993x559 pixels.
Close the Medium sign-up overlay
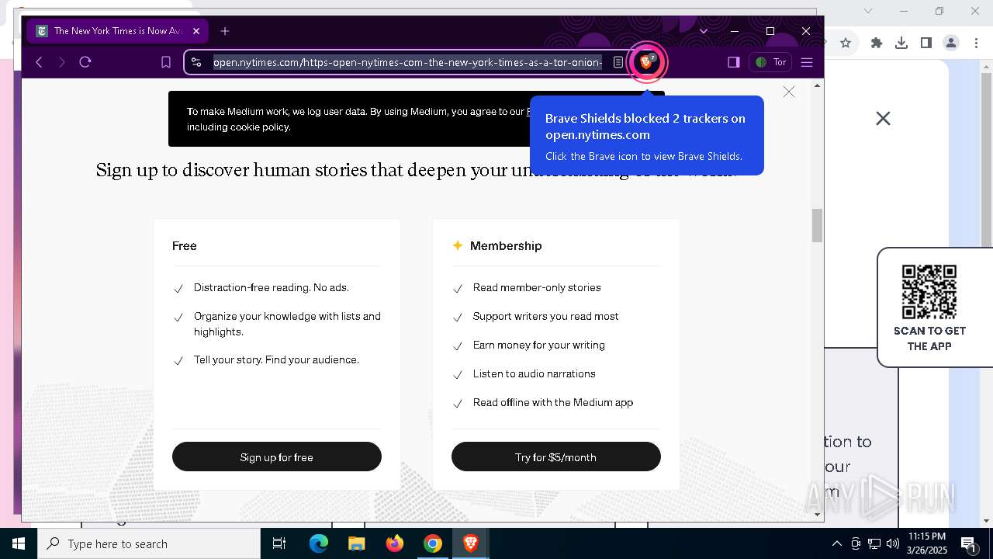[789, 92]
